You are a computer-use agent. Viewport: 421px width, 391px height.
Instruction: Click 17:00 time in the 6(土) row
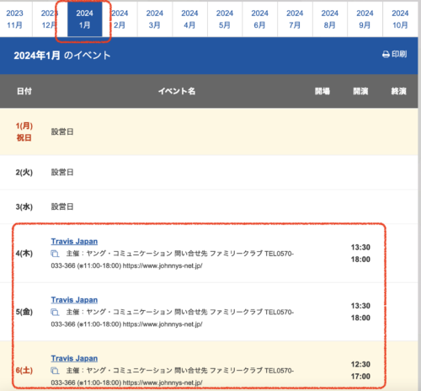click(x=360, y=377)
